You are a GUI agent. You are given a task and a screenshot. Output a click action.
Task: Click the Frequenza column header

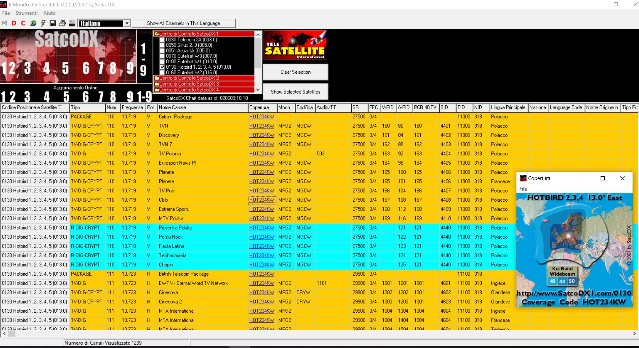click(x=133, y=107)
